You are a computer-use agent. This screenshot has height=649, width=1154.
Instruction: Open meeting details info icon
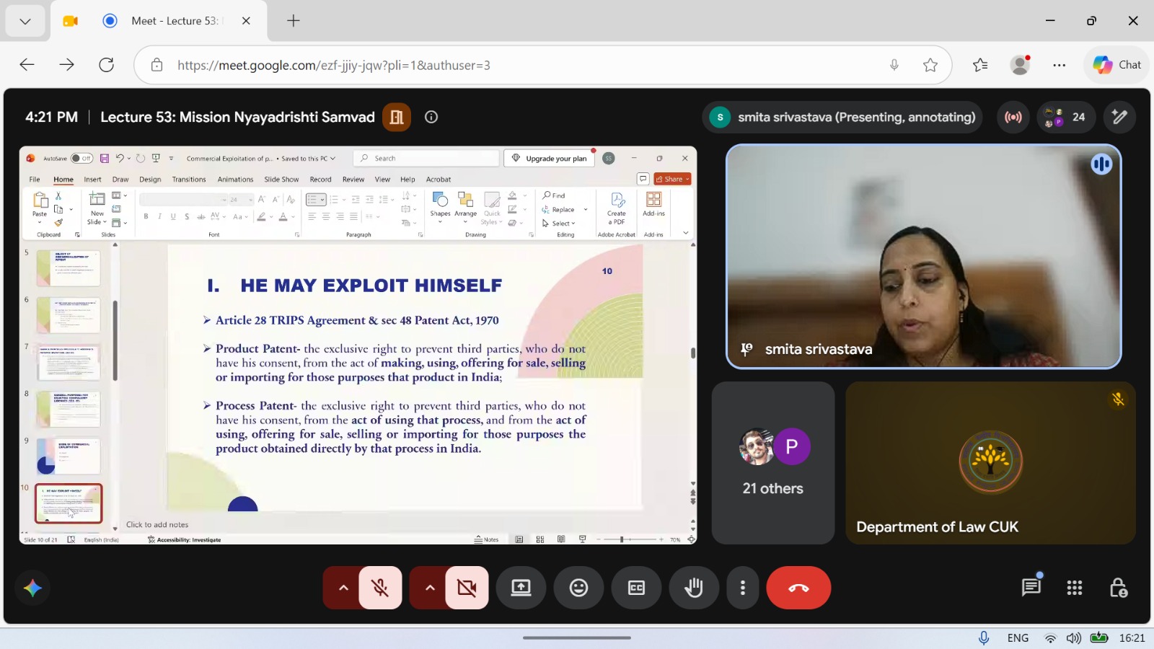point(431,117)
